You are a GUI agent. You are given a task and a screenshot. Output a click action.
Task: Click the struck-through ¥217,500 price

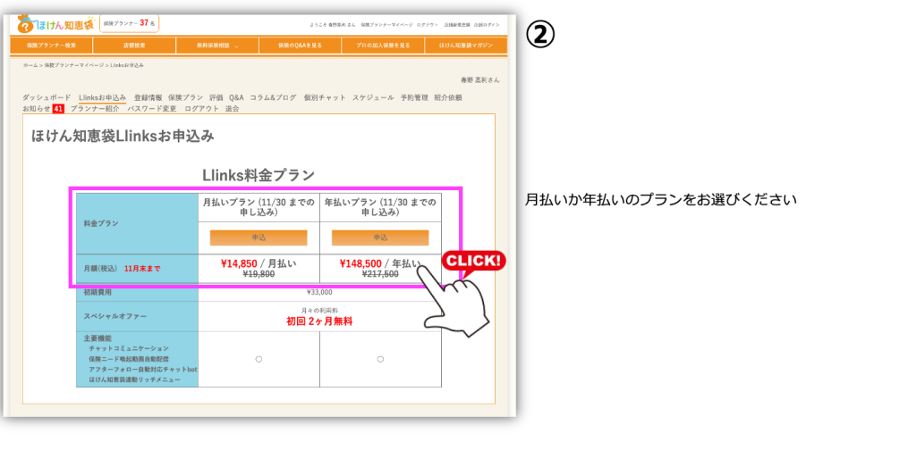380,274
